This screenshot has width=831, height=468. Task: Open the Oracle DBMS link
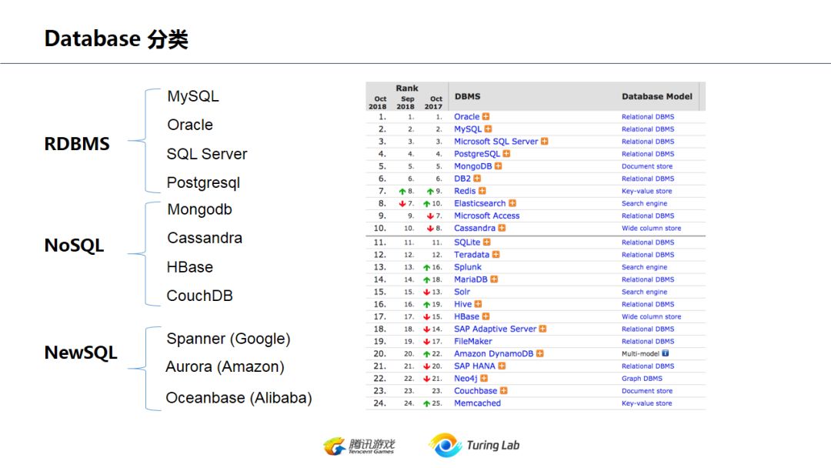466,116
